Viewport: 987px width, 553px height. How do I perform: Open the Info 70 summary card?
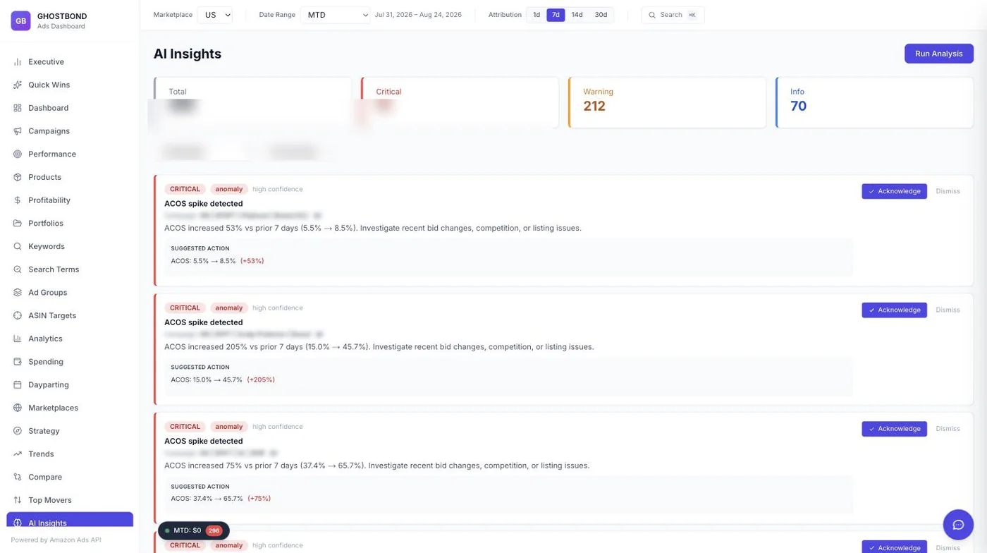coord(874,102)
